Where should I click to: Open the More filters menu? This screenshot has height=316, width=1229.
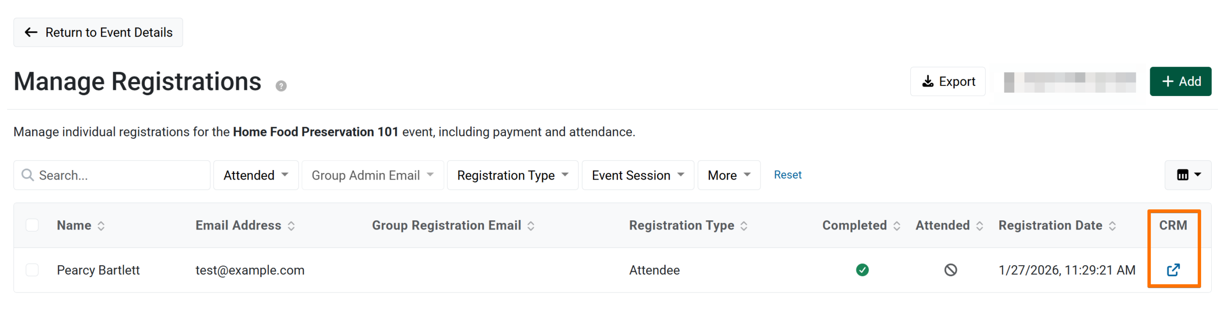pyautogui.click(x=728, y=175)
